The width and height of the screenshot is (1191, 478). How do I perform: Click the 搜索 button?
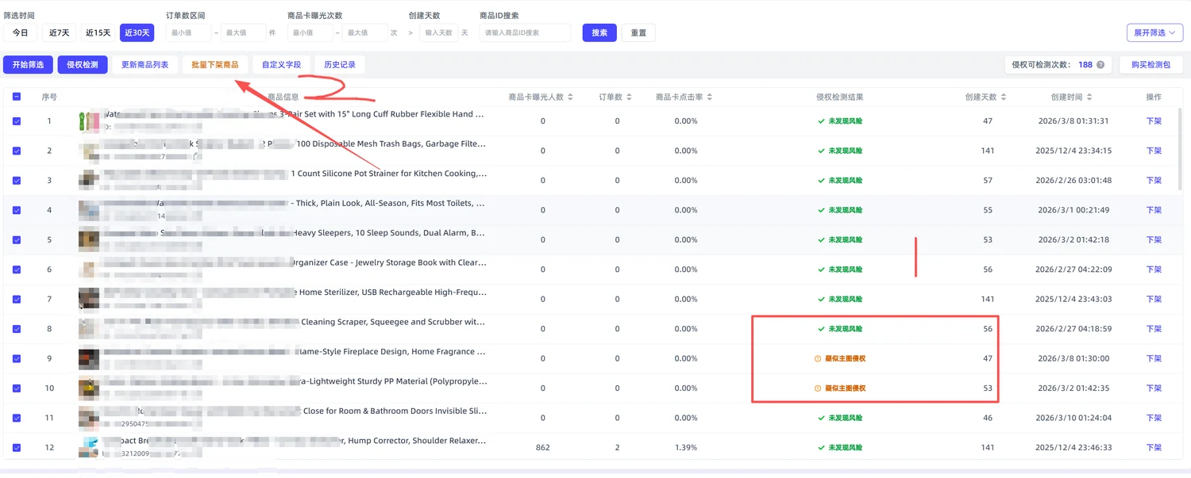point(599,33)
